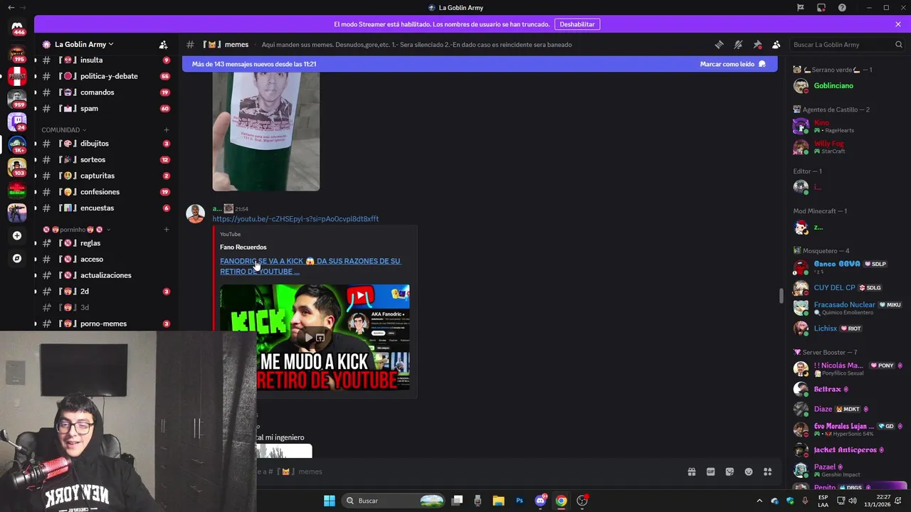Create channel in COMUNIDAD with plus
The height and width of the screenshot is (512, 911).
pos(167,130)
